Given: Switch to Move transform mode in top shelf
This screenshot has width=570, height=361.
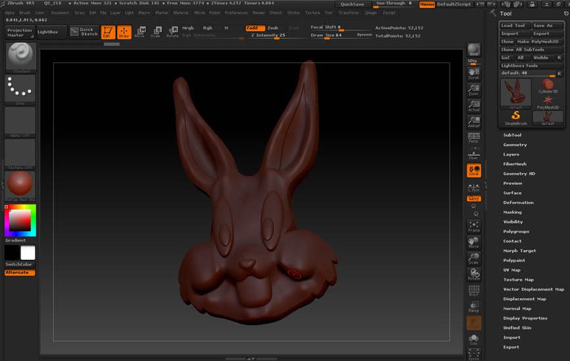Looking at the screenshot, I should [x=140, y=32].
